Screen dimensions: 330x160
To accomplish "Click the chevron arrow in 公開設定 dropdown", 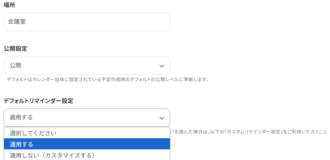I will tap(161, 66).
